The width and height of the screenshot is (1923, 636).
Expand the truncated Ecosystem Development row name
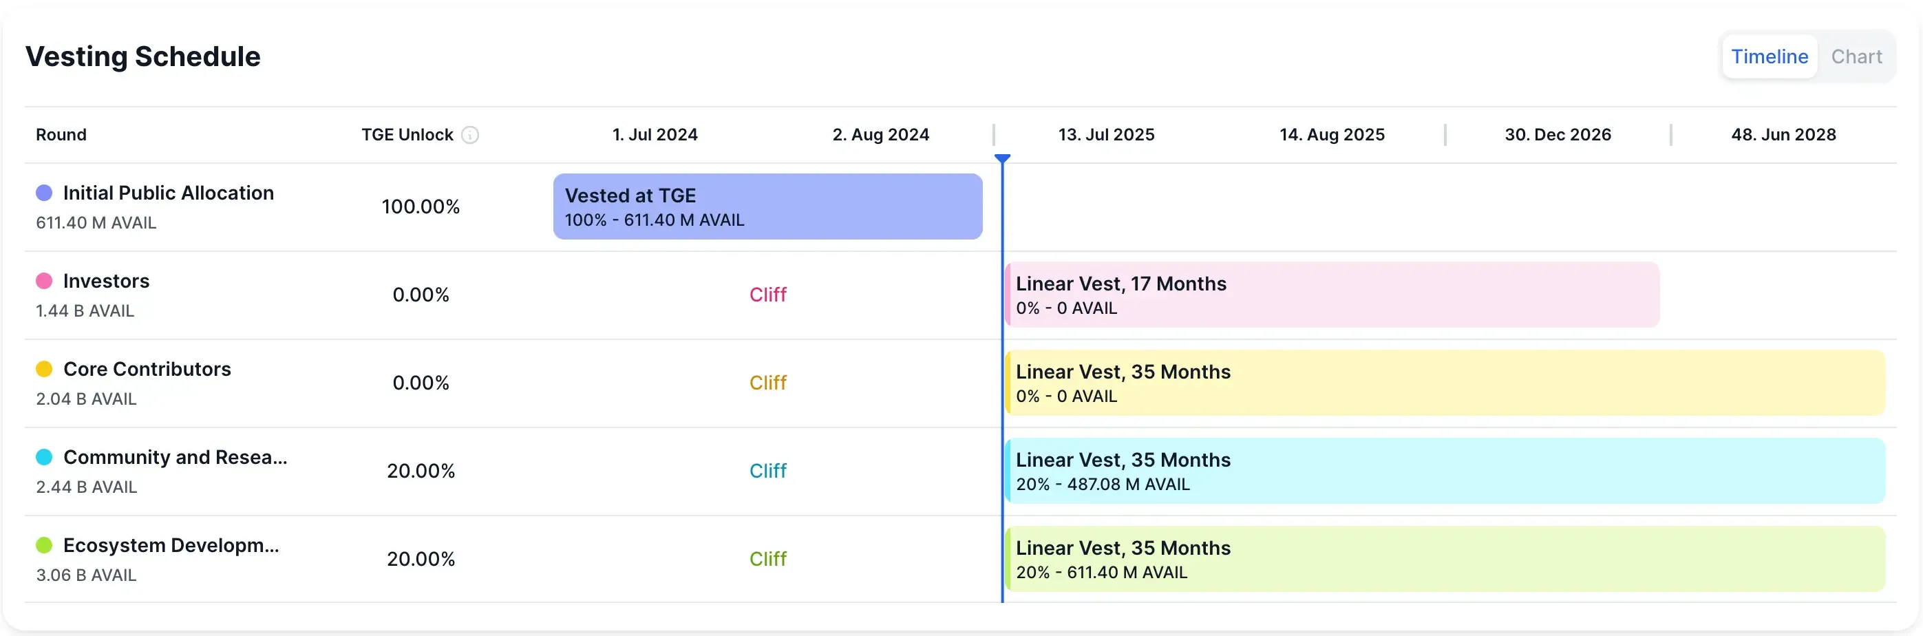[x=171, y=545]
